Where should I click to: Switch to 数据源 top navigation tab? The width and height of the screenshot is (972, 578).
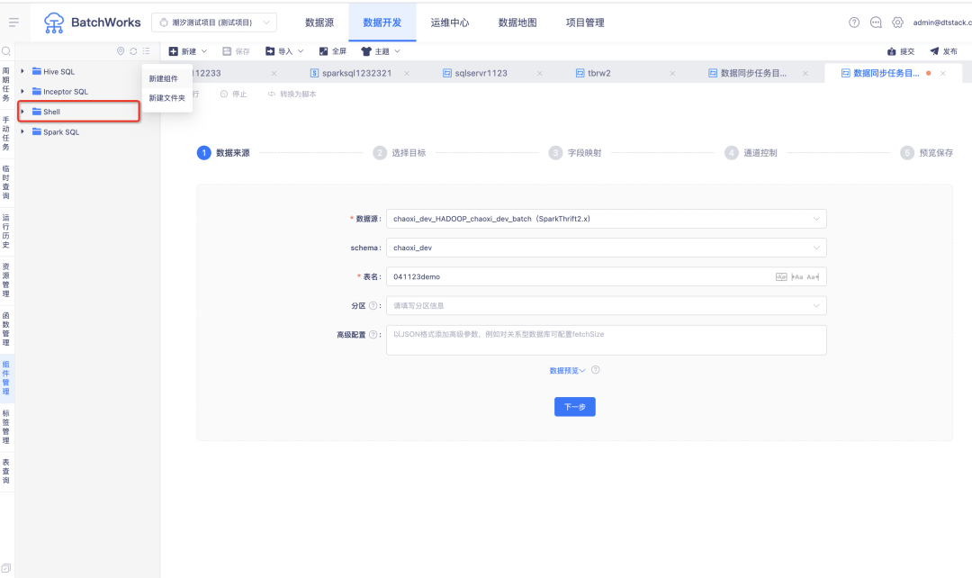coord(319,23)
